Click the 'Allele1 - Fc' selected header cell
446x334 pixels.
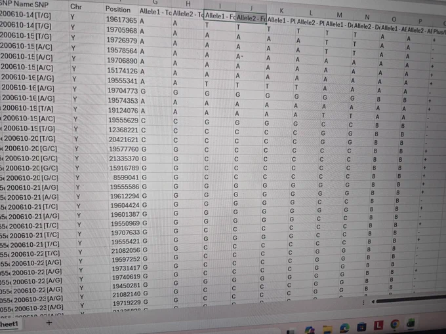pos(220,16)
